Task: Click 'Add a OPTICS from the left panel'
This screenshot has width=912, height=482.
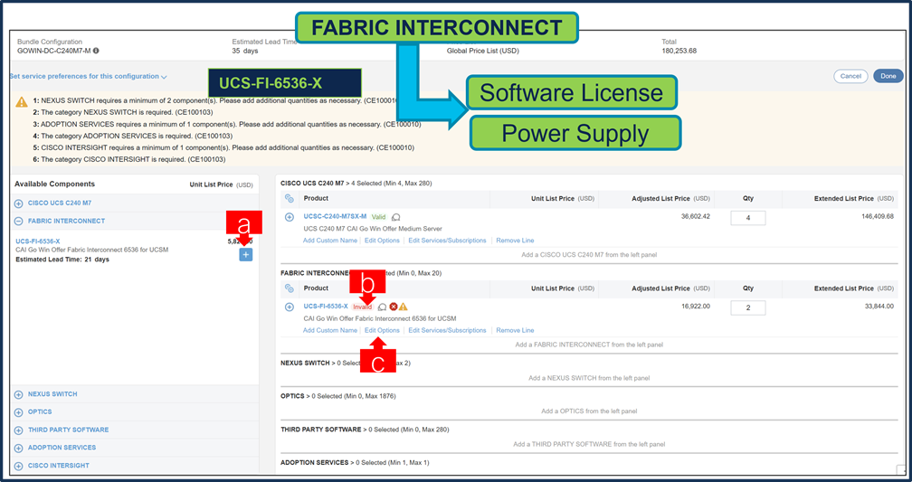Action: click(x=589, y=411)
